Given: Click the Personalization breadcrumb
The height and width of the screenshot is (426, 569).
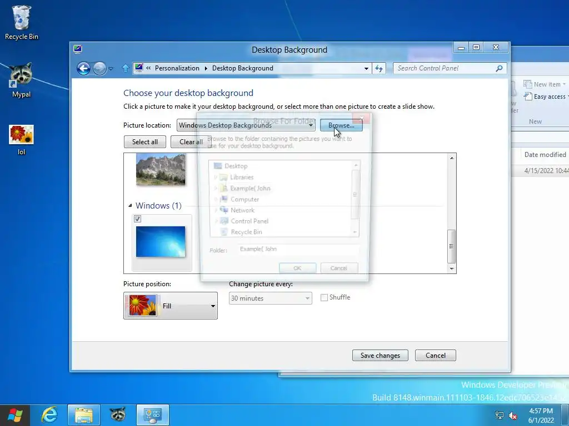Looking at the screenshot, I should pos(177,68).
